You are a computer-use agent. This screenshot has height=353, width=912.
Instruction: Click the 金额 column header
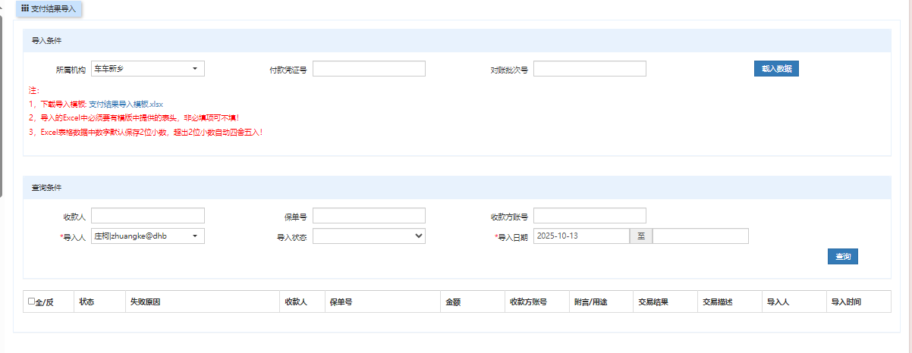(x=473, y=301)
